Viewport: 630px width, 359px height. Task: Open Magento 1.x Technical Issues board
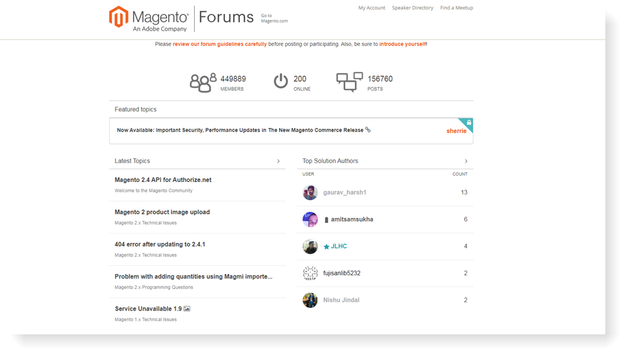(x=146, y=320)
